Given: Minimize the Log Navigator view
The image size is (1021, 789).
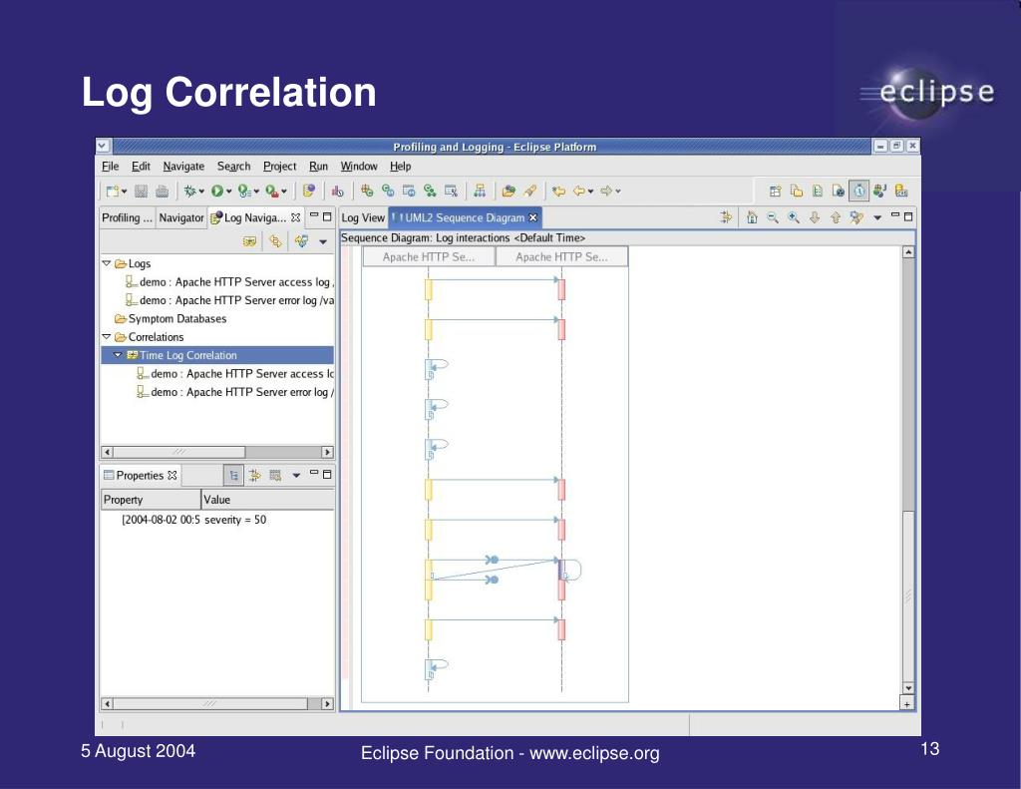Looking at the screenshot, I should tap(314, 215).
